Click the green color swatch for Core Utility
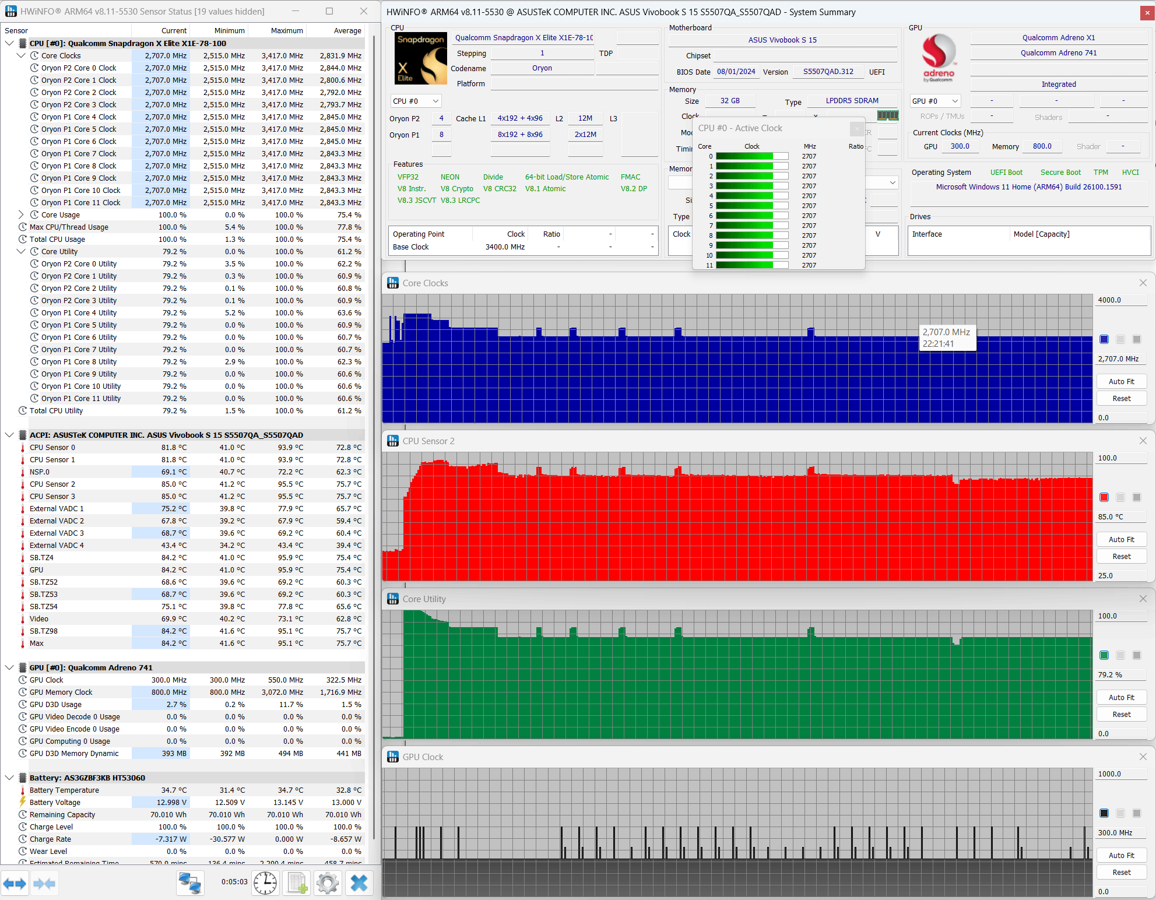This screenshot has width=1156, height=900. (x=1104, y=655)
